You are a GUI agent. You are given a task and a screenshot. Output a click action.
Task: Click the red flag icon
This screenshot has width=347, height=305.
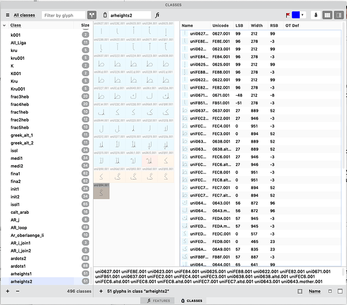[x=288, y=15]
